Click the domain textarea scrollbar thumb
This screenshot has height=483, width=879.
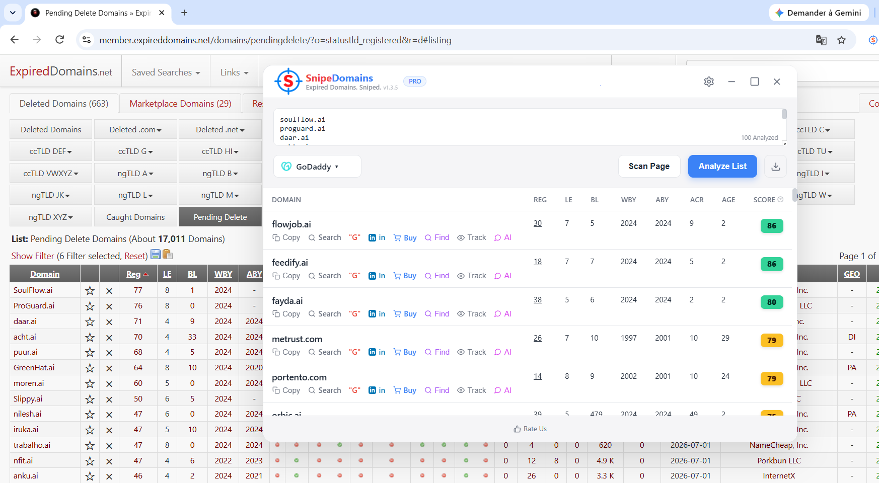(784, 114)
